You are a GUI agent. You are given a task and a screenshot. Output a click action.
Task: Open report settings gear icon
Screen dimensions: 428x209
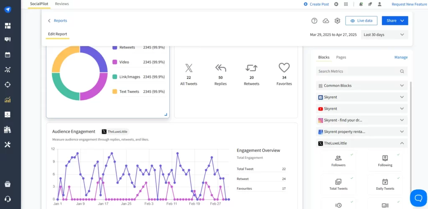[x=337, y=21]
